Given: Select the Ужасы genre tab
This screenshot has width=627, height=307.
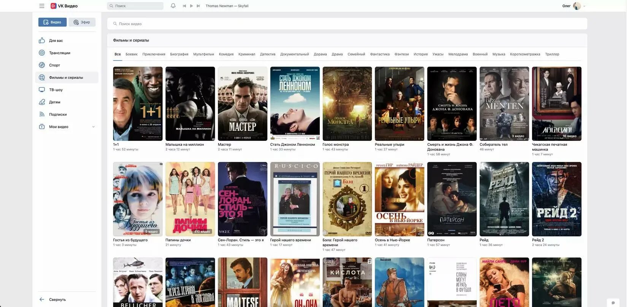Looking at the screenshot, I should point(438,54).
